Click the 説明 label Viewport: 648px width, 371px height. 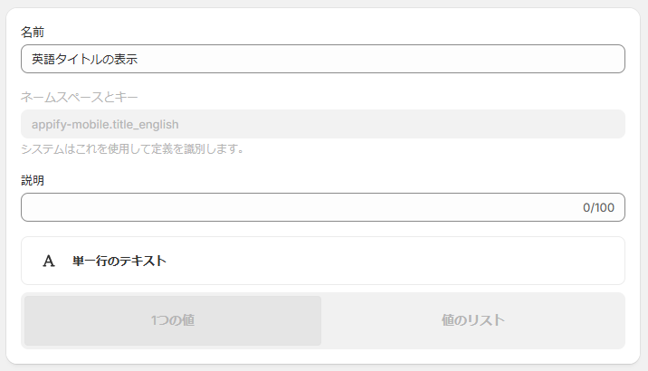pos(33,180)
